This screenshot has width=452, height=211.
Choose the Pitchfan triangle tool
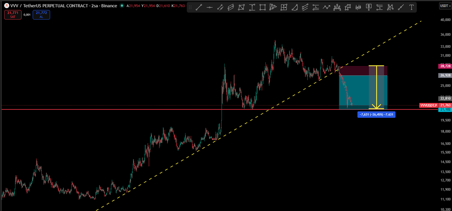click(273, 8)
